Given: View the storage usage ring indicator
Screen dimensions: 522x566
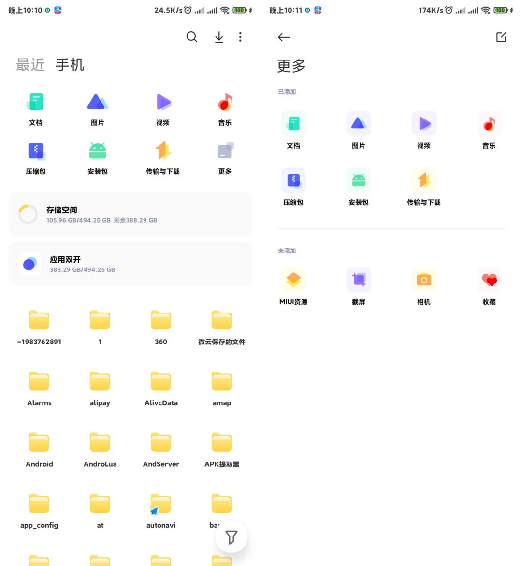Looking at the screenshot, I should (28, 214).
